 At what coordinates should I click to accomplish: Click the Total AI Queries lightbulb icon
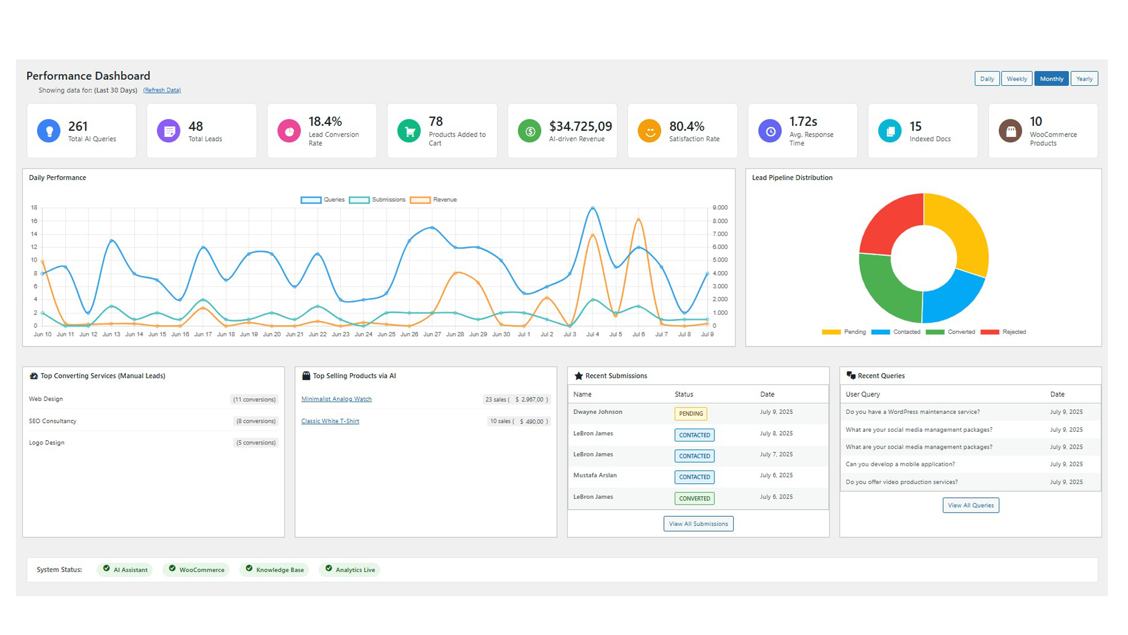point(49,131)
